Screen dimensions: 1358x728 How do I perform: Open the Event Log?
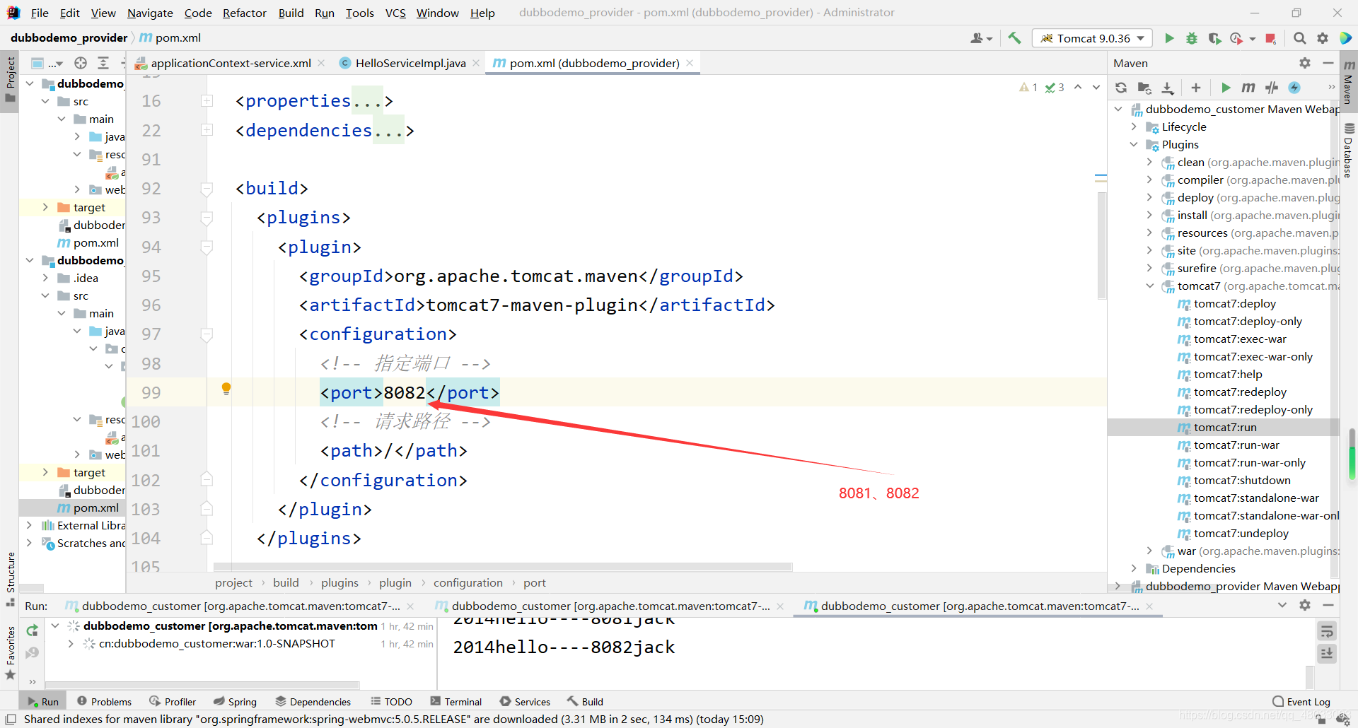[1301, 701]
